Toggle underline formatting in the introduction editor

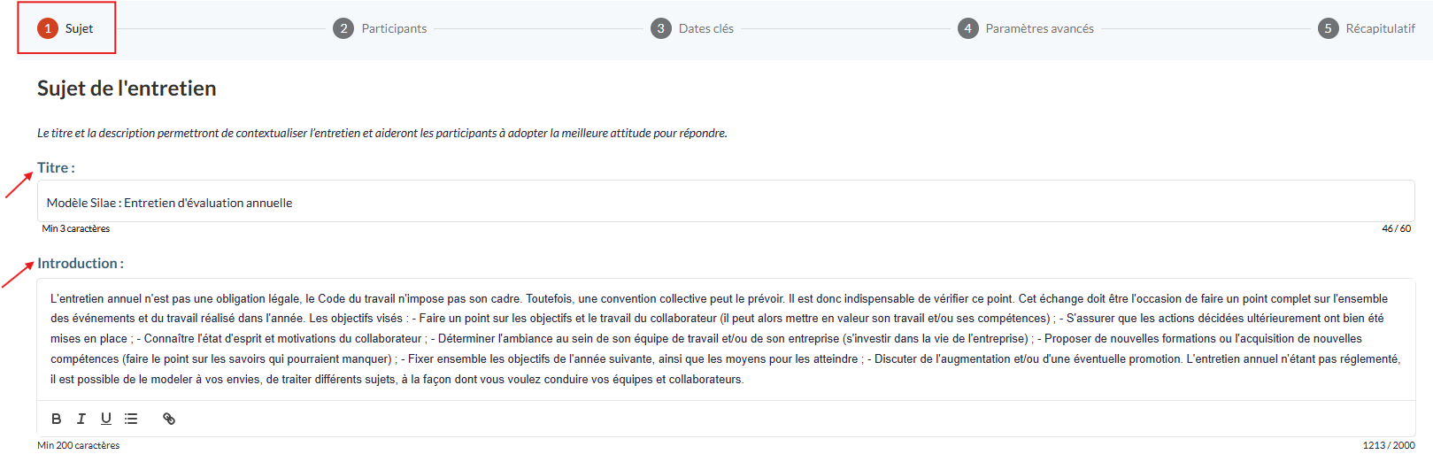[106, 419]
